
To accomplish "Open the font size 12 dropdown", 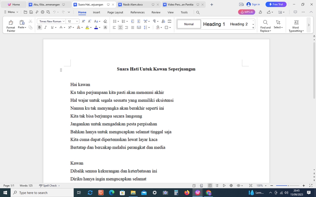I will tap(77, 21).
